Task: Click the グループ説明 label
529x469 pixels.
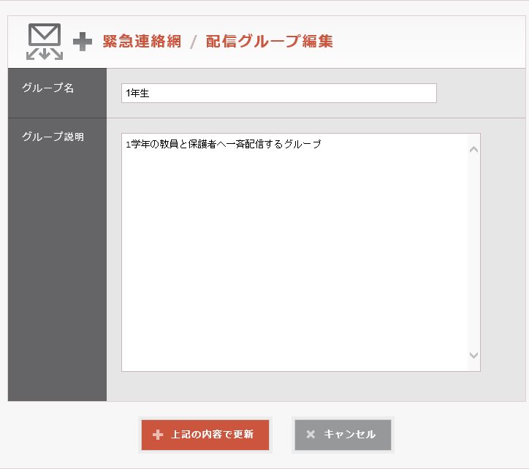Action: point(53,137)
